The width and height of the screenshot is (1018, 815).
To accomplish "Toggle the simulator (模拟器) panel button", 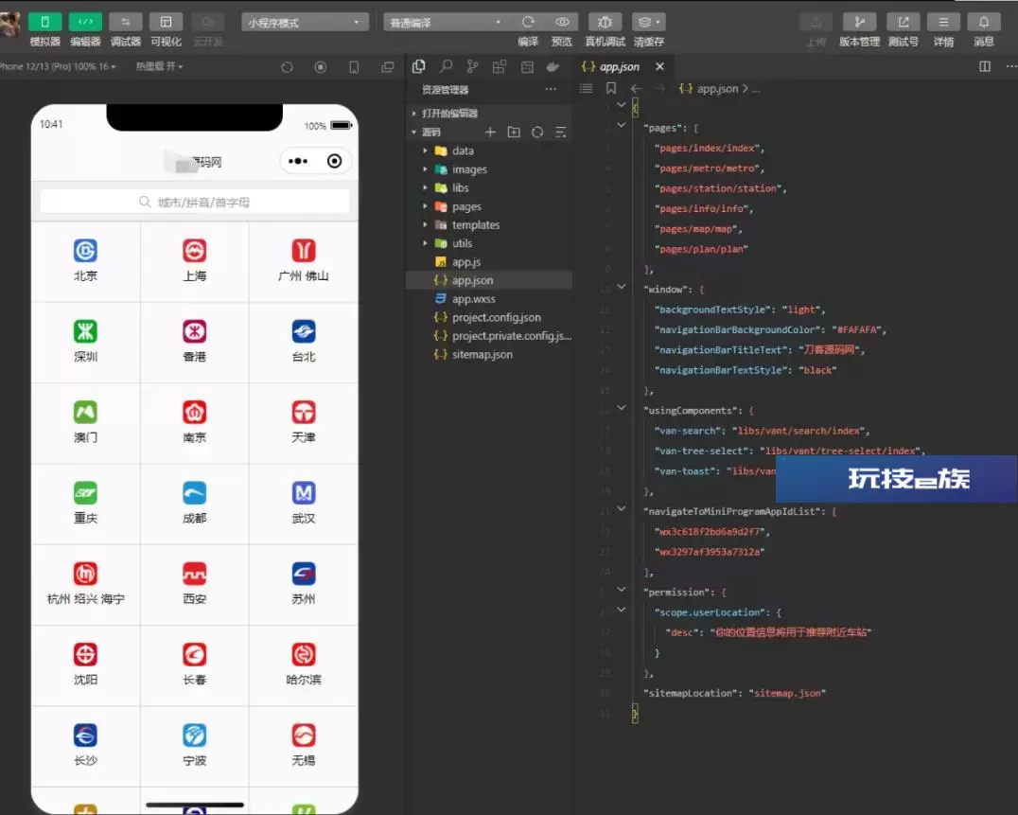I will coord(44,22).
